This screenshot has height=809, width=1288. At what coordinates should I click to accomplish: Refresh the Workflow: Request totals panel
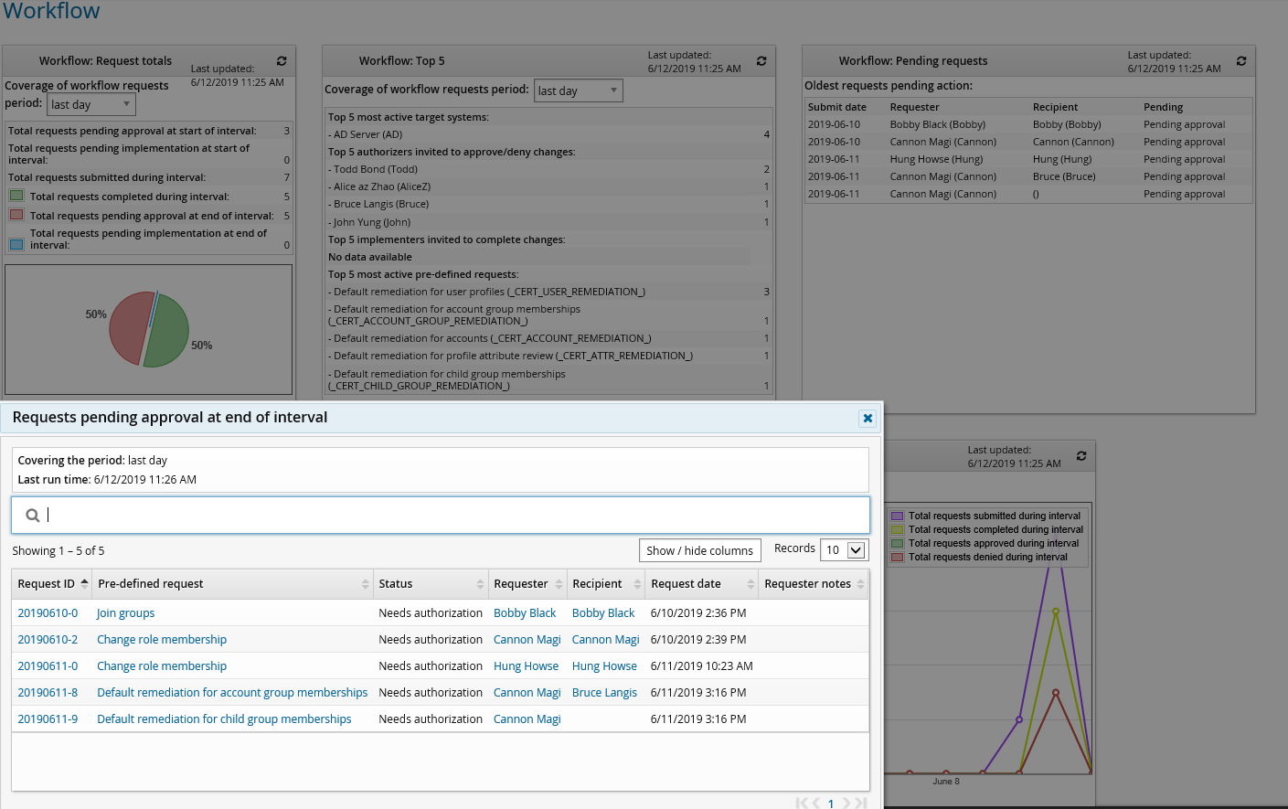tap(282, 61)
